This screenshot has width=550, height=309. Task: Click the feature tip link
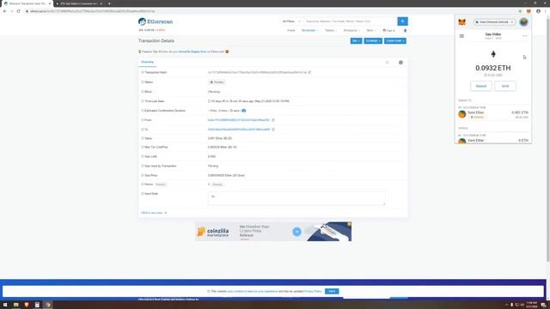[192, 51]
